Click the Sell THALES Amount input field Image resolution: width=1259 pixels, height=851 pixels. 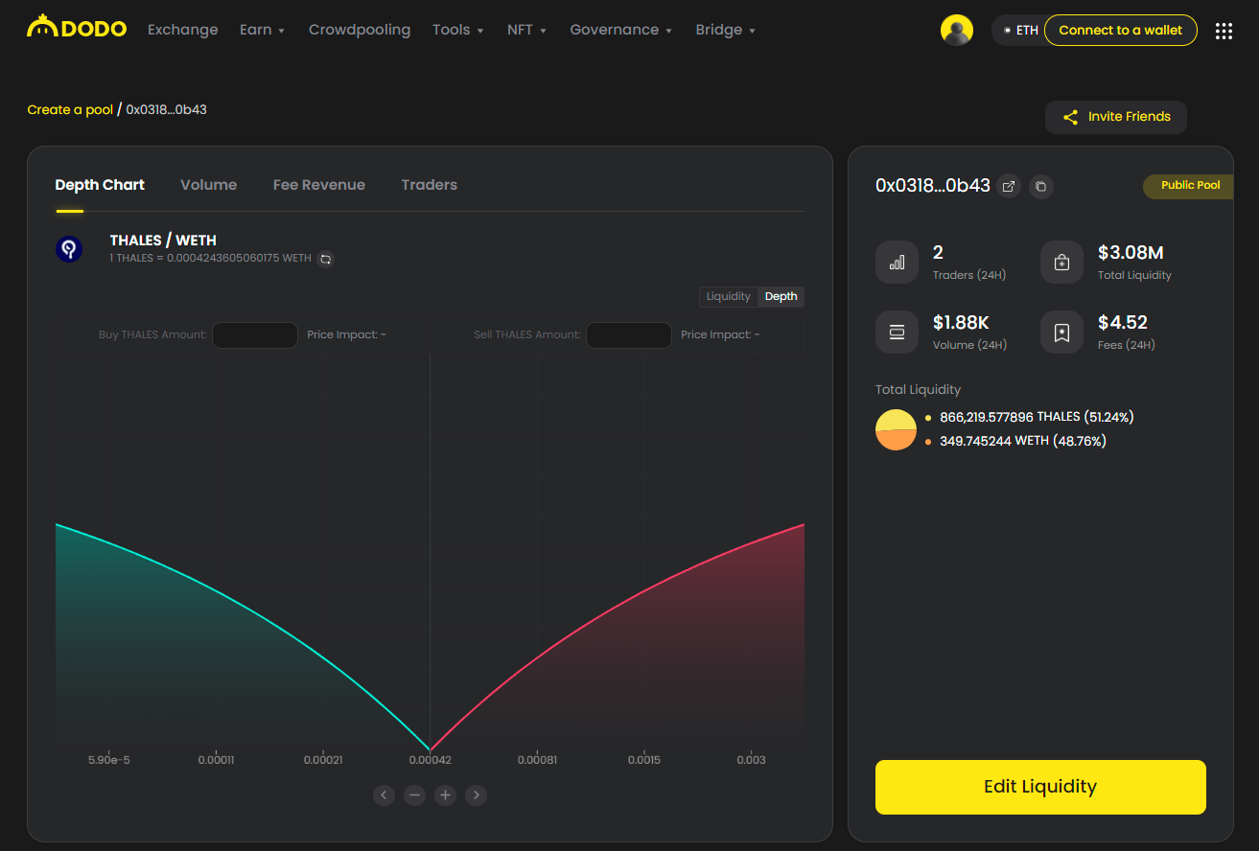click(x=629, y=335)
